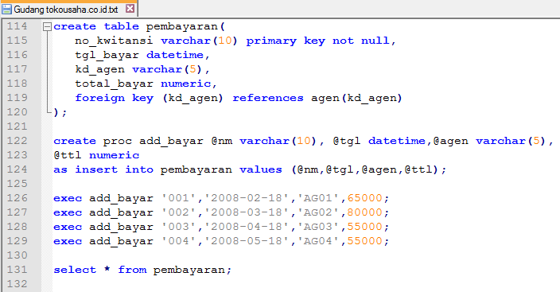Screen dimensions: 560x292
Task: Click '@nm' parameter on line 122
Action: click(222, 141)
